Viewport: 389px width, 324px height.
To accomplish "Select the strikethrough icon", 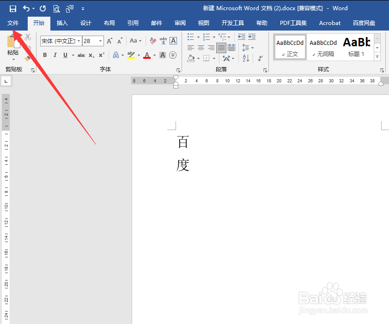I will [82, 55].
